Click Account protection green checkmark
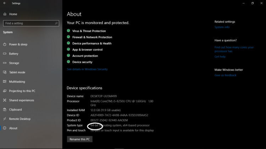 [x=68, y=56]
